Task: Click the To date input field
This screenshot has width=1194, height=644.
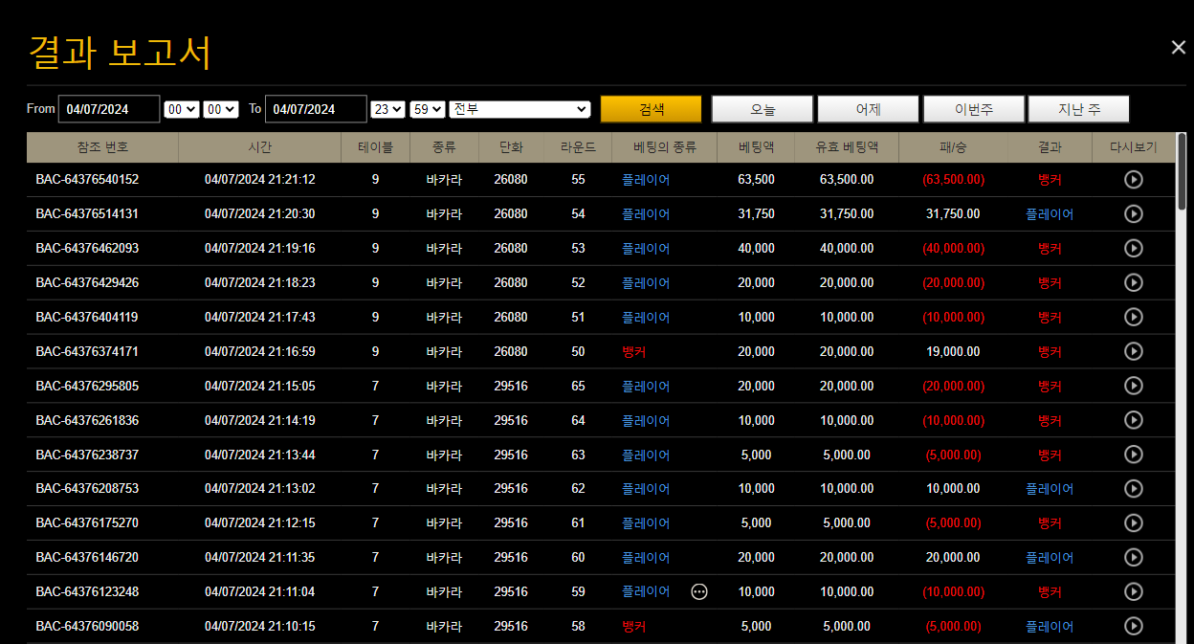Action: [316, 109]
